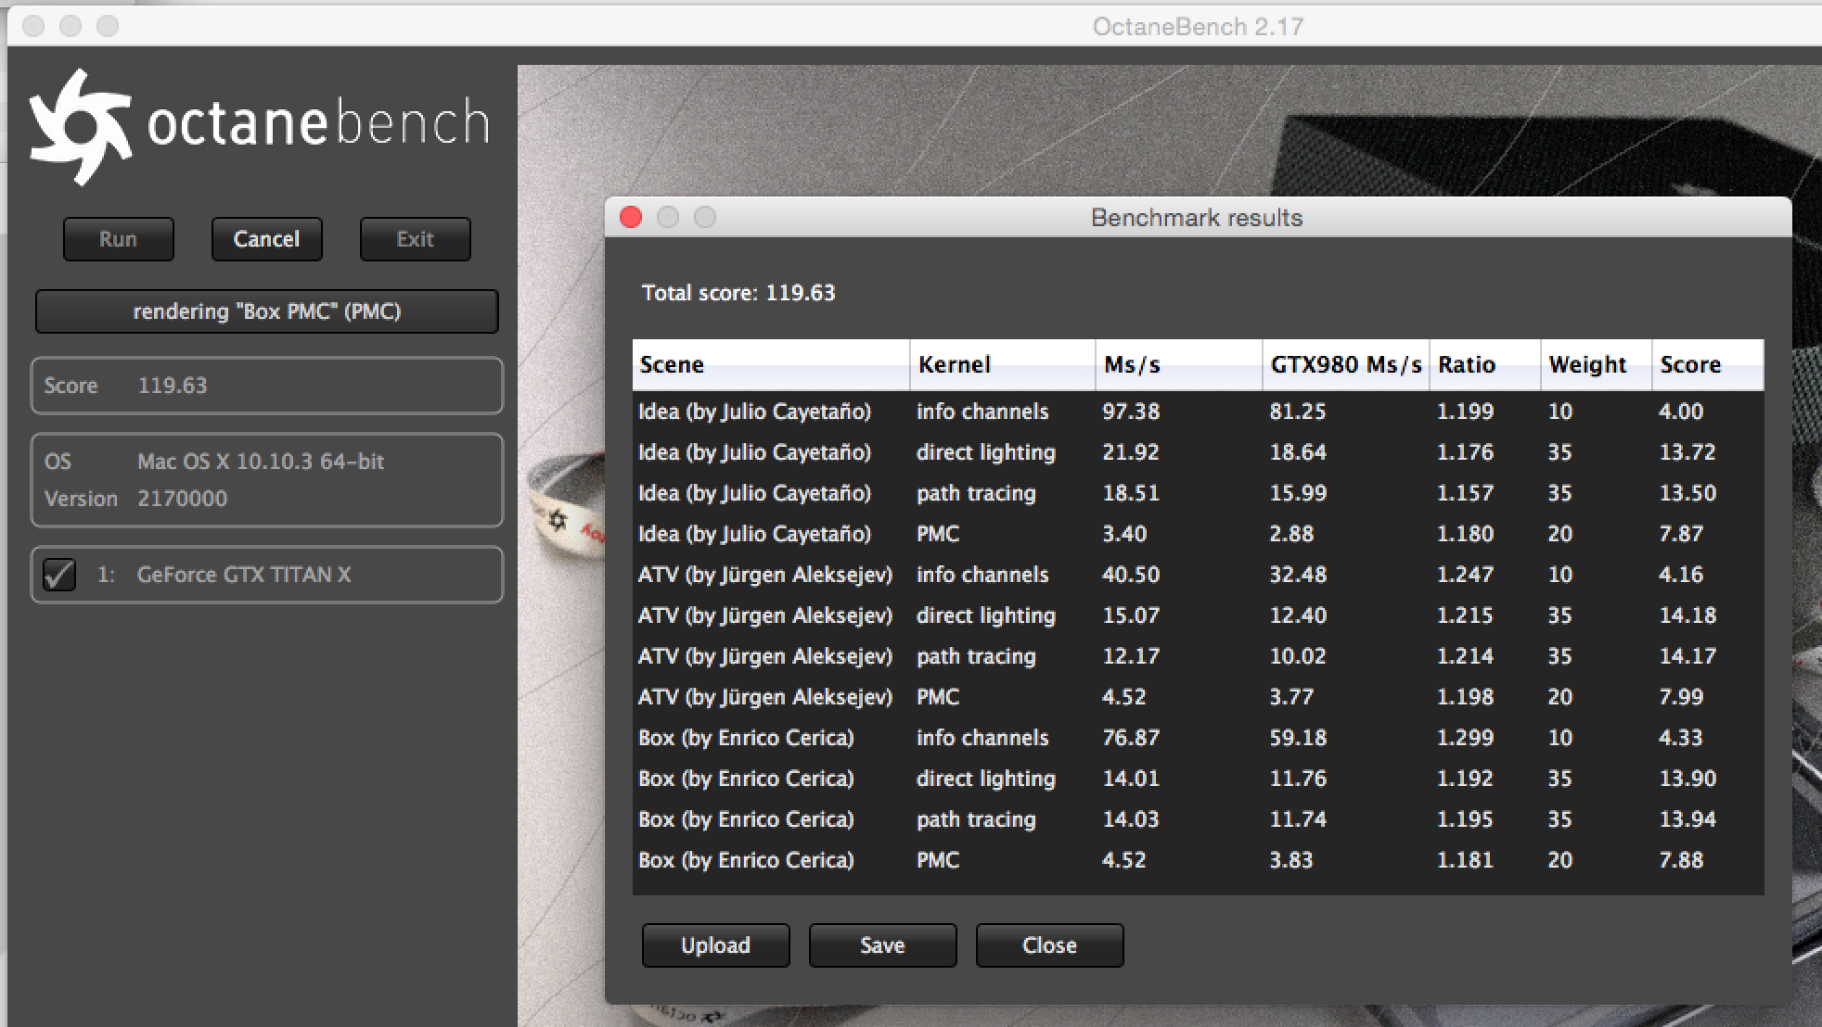Click the Ratio column header

(x=1485, y=364)
